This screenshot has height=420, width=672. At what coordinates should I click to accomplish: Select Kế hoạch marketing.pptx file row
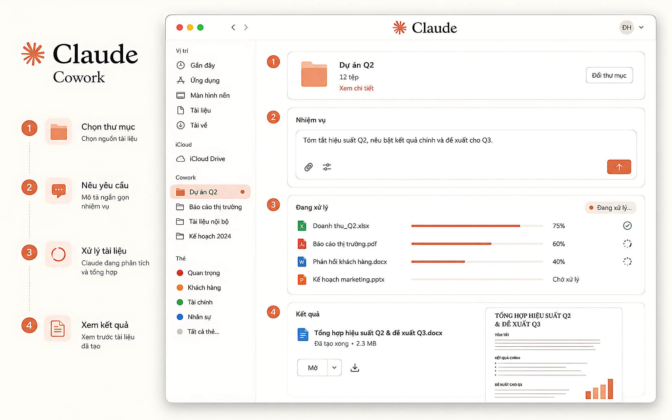click(x=465, y=279)
